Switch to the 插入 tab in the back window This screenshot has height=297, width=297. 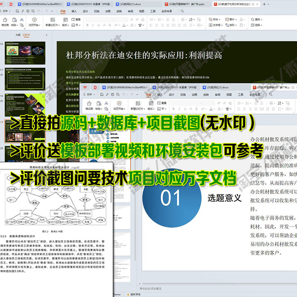point(74,12)
